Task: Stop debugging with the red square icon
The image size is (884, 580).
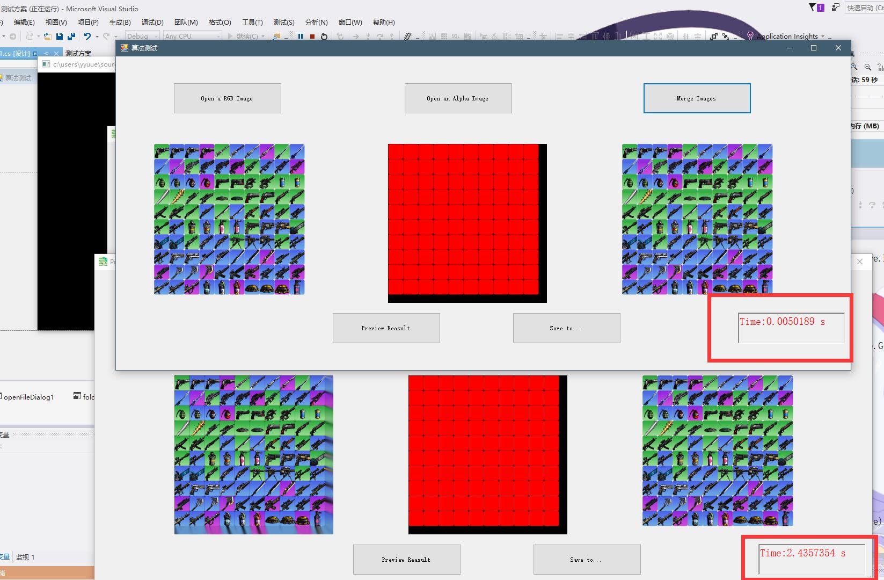Action: (x=312, y=36)
